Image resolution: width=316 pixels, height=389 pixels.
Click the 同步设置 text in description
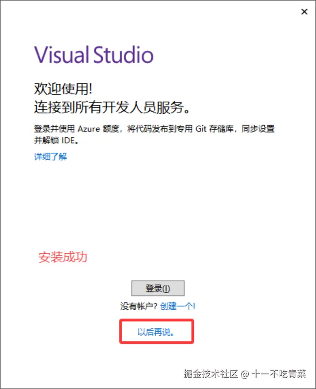pos(258,129)
